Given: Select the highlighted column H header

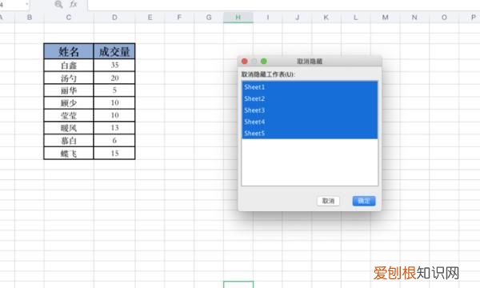Looking at the screenshot, I should (238, 18).
